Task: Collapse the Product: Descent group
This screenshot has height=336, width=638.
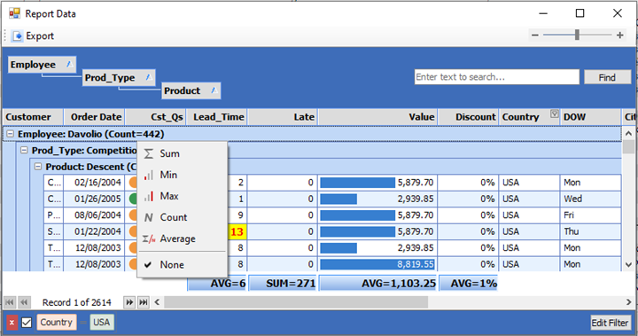Action: [38, 167]
